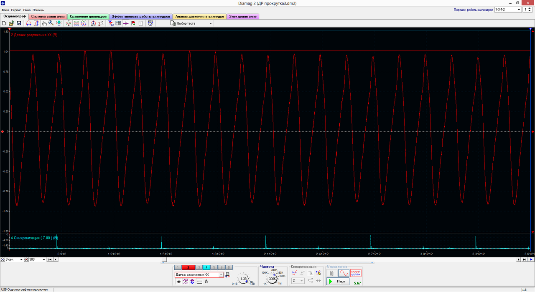Open the Файл menu
Image resolution: width=535 pixels, height=292 pixels.
pos(5,10)
